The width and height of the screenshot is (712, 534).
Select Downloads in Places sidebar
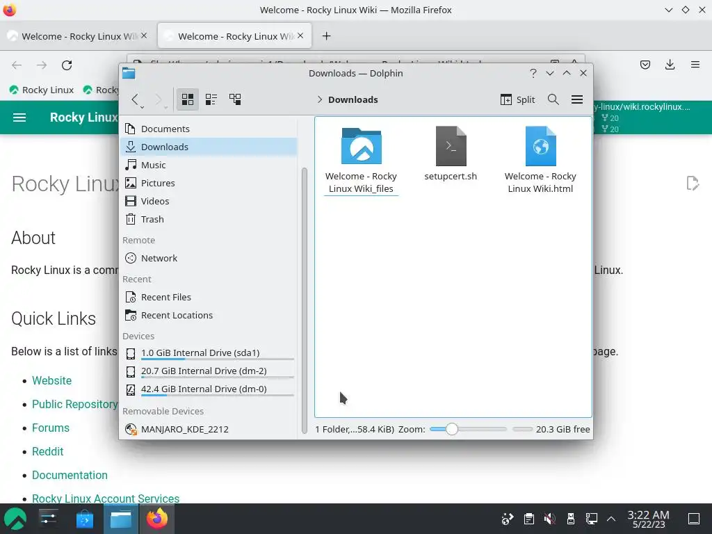[209, 147]
